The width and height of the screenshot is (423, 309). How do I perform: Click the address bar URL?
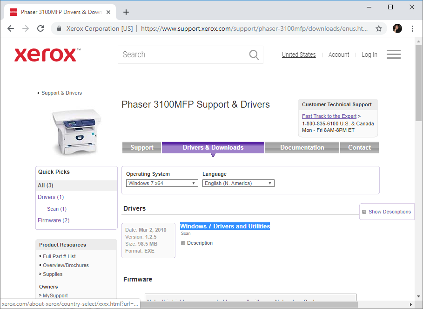(x=254, y=28)
